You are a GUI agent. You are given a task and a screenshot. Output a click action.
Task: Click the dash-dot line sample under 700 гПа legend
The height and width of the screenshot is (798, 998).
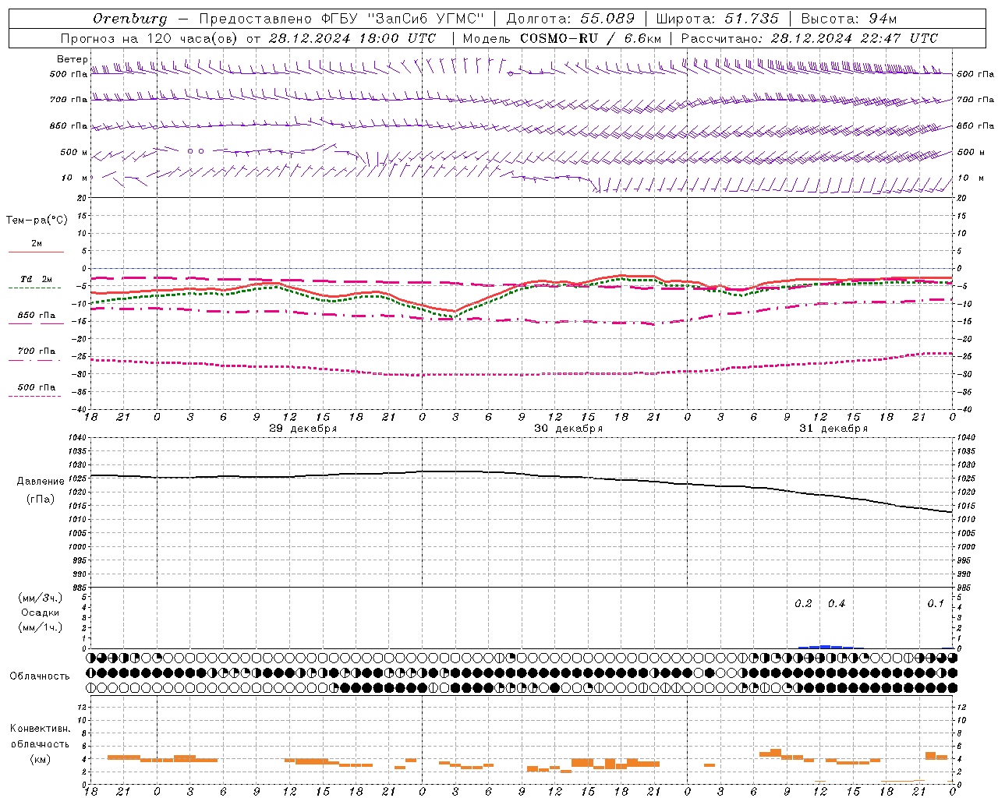[35, 360]
